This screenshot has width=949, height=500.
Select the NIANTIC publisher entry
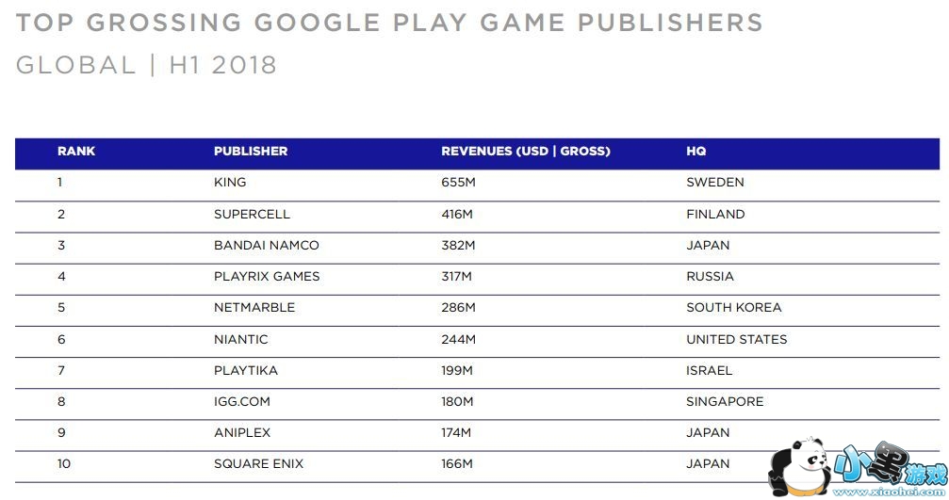click(x=240, y=339)
